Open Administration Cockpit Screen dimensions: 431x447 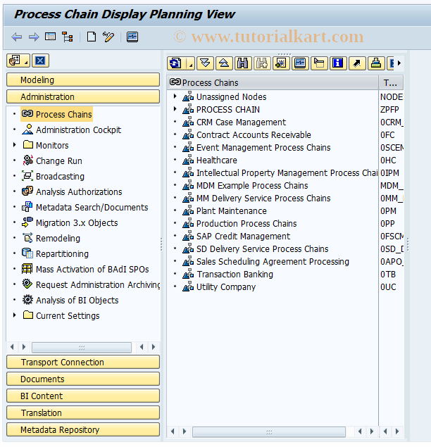coord(78,130)
